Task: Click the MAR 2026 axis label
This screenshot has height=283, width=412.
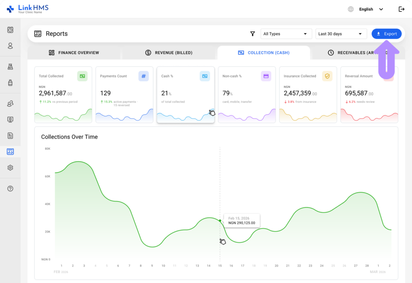Action: 378,272
